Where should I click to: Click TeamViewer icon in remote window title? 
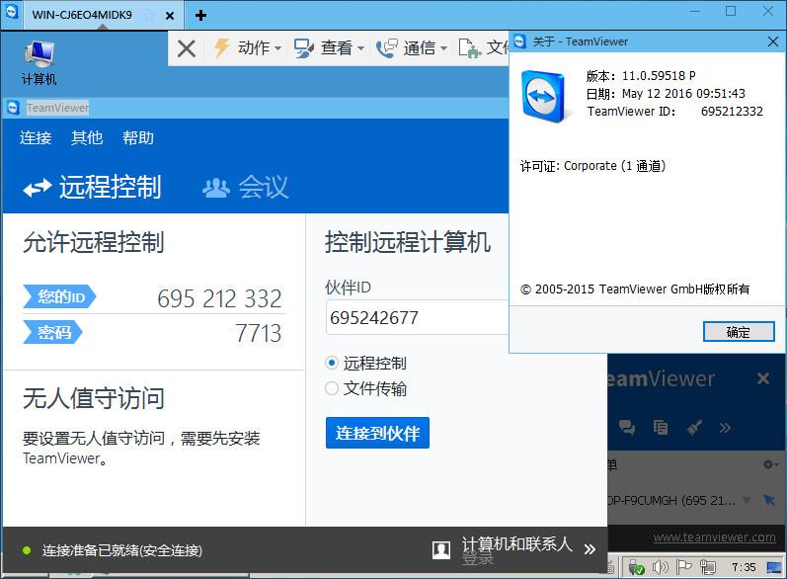point(13,108)
